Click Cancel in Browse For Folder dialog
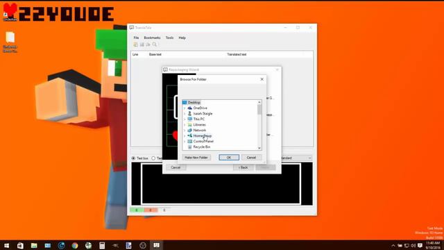 [x=251, y=158]
